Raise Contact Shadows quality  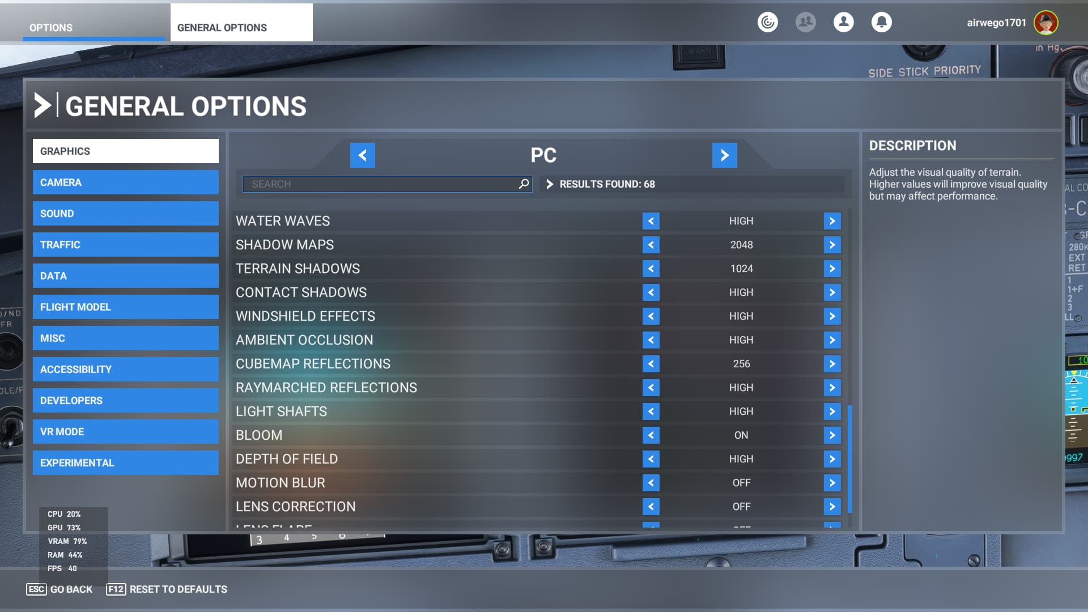tap(832, 292)
